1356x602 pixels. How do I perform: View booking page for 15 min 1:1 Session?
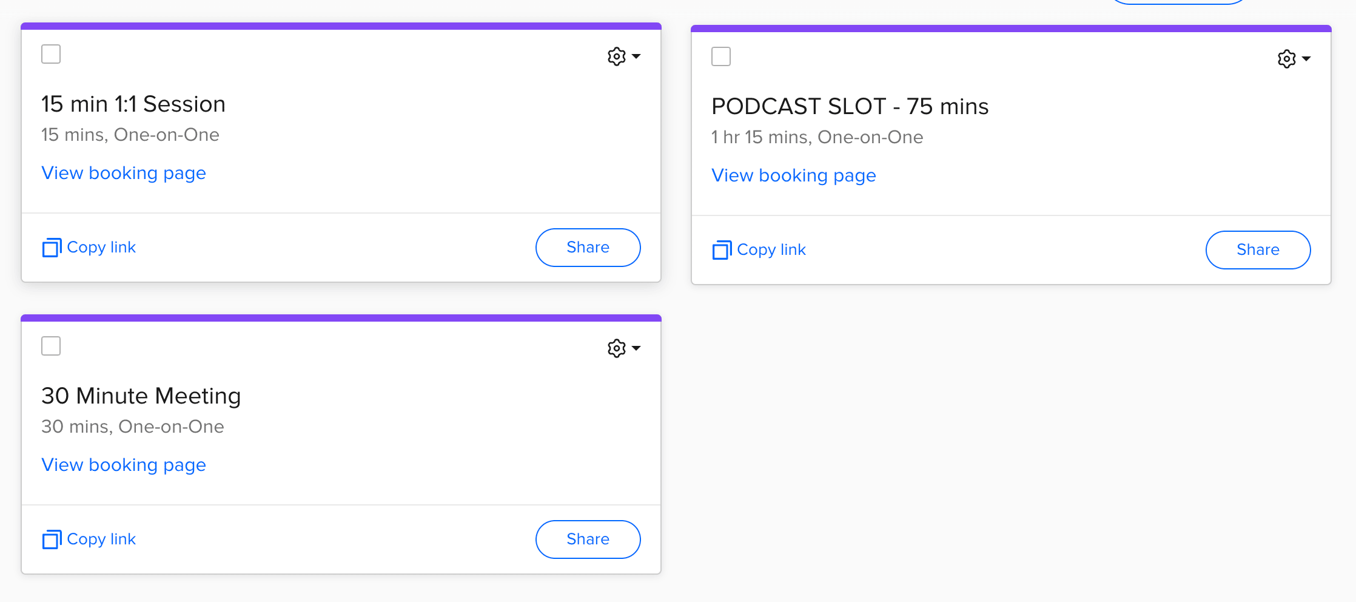(124, 173)
